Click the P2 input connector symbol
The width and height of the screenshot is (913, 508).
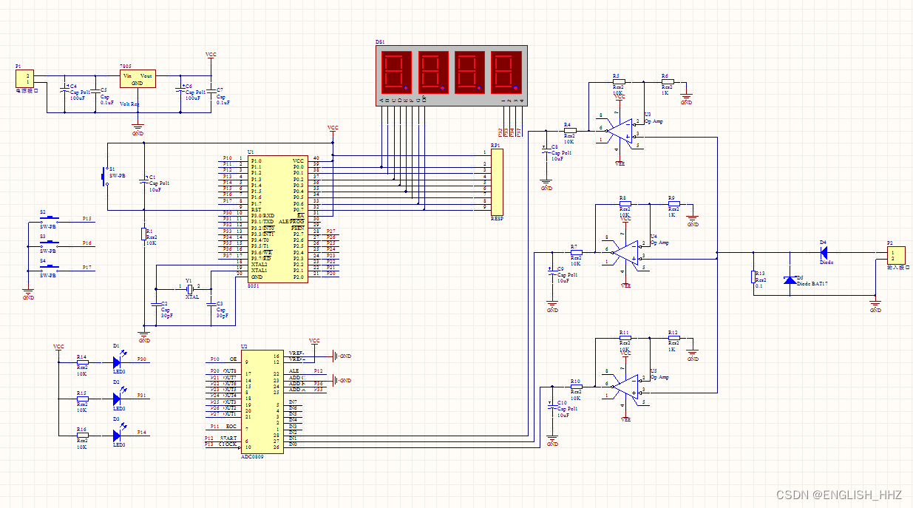point(895,254)
